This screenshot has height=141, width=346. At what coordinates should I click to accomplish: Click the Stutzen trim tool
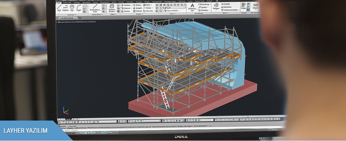pyautogui.click(x=147, y=8)
